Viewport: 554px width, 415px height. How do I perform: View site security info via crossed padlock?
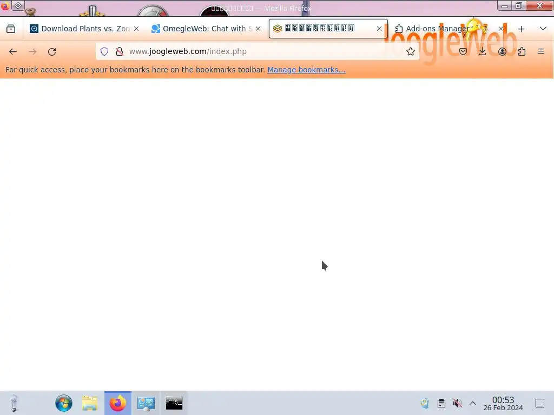(120, 51)
